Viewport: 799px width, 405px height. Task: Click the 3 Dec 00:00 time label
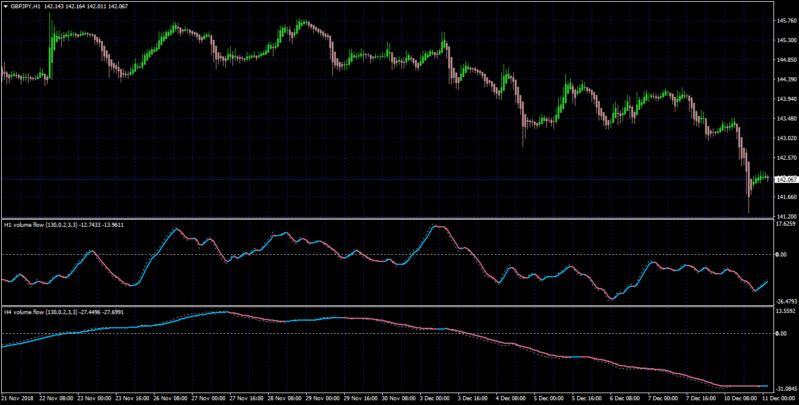(x=436, y=398)
